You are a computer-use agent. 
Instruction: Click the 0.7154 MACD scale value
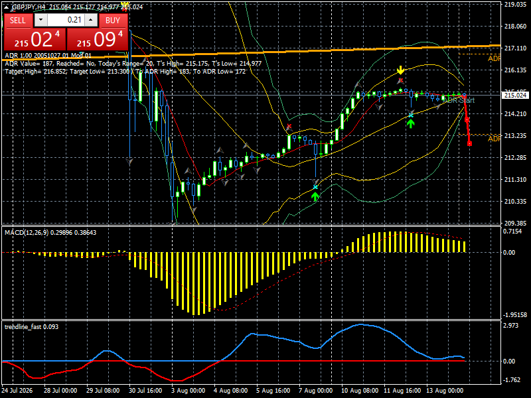point(512,232)
